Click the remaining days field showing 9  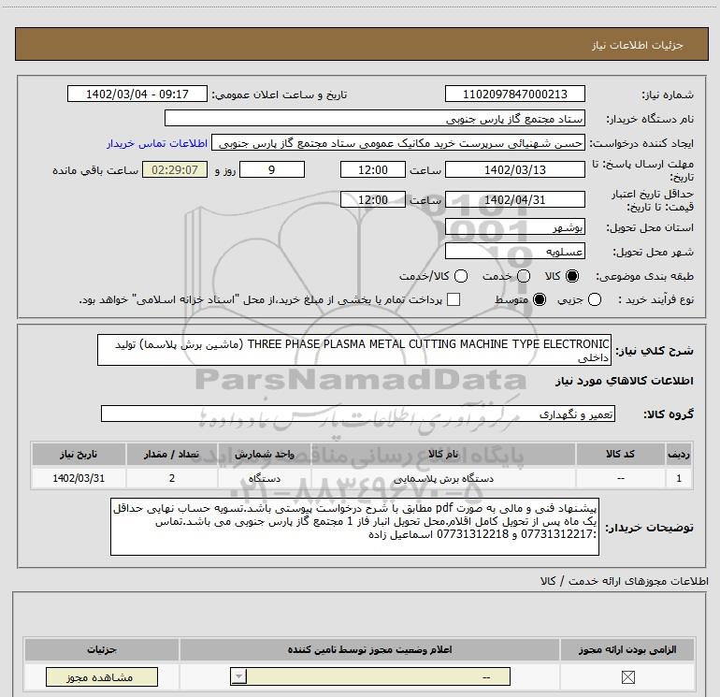272,169
